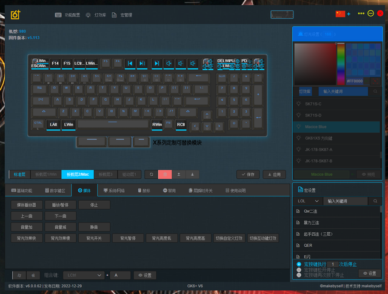
Task: Open the 基础功能 basic functions tab
Action: (22, 190)
